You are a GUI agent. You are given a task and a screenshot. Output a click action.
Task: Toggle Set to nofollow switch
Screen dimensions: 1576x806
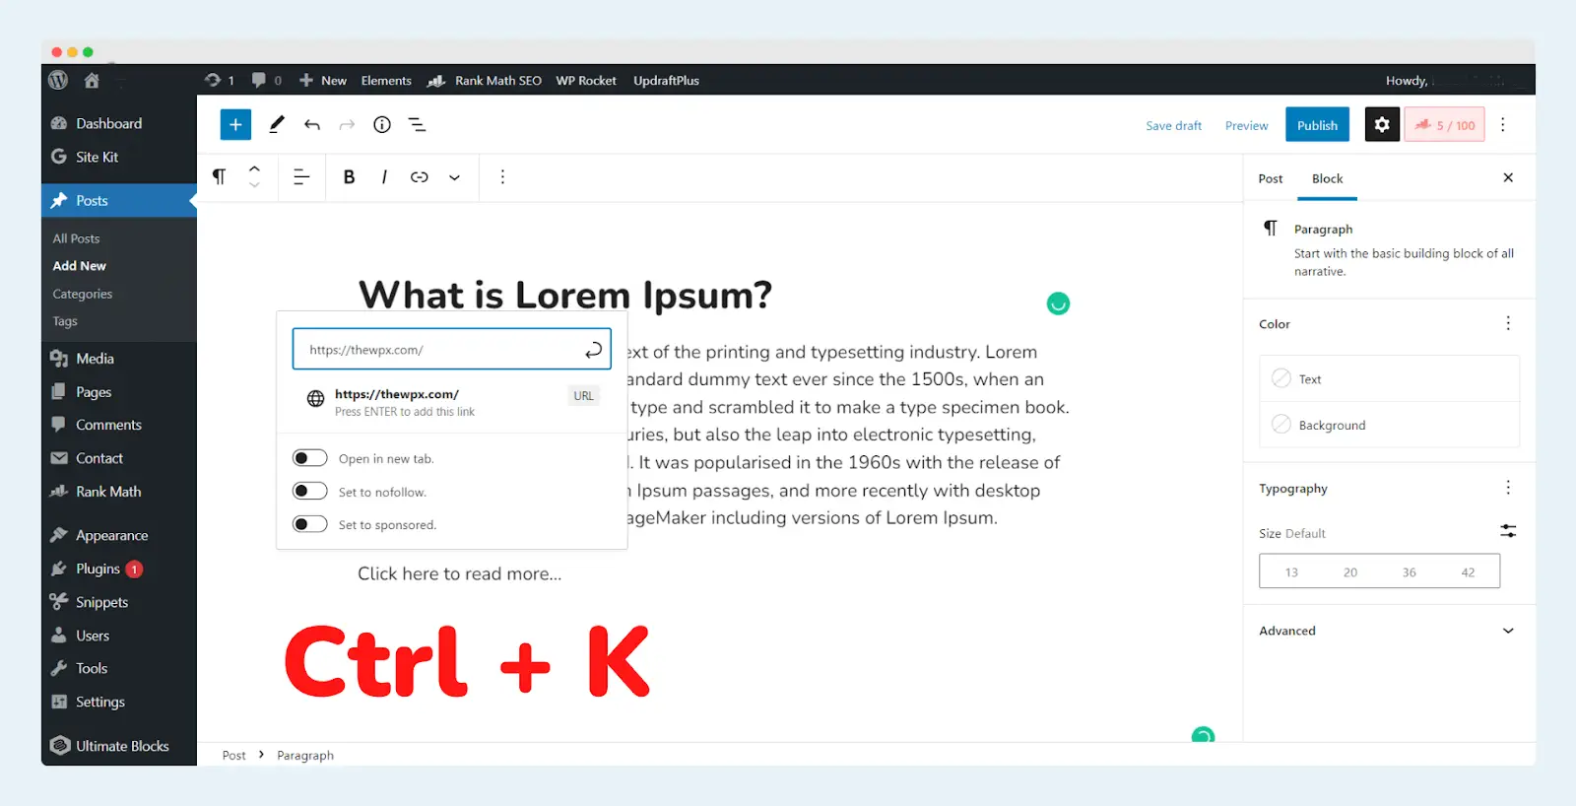309,491
